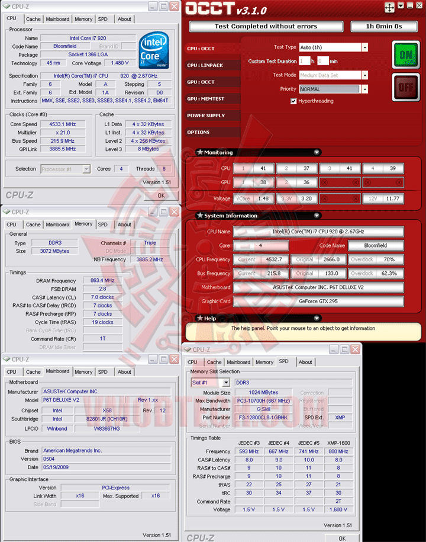Switch to SPD tab in the Memory Timings CPU-Z window
The height and width of the screenshot is (542, 426).
(x=102, y=225)
